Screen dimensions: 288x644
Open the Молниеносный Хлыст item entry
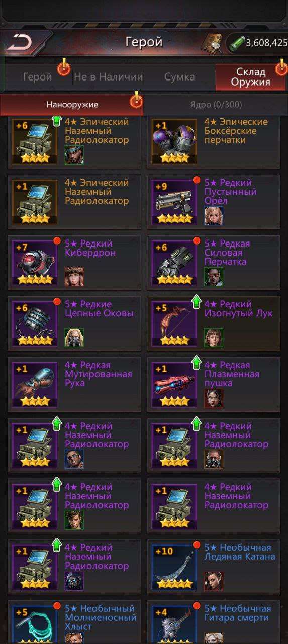74,622
